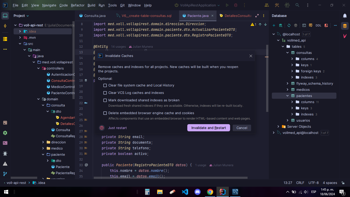This screenshot has width=350, height=197.
Task: Open Discord from the taskbar
Action: pos(198,192)
